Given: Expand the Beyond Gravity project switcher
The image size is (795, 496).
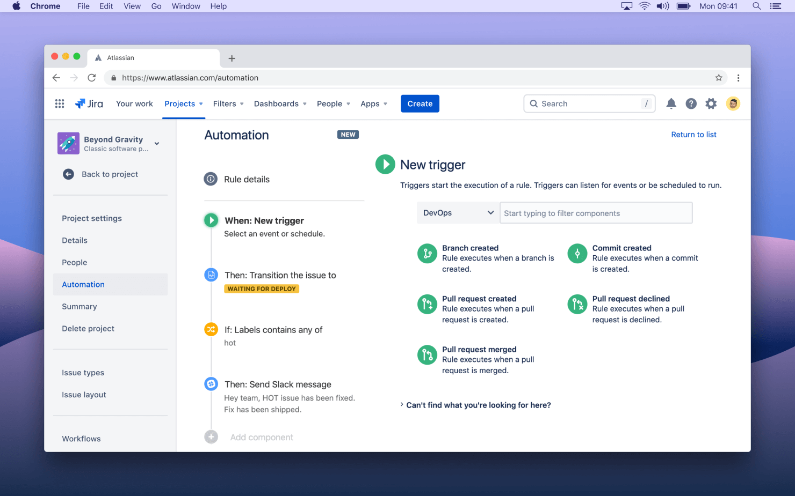Looking at the screenshot, I should 156,144.
